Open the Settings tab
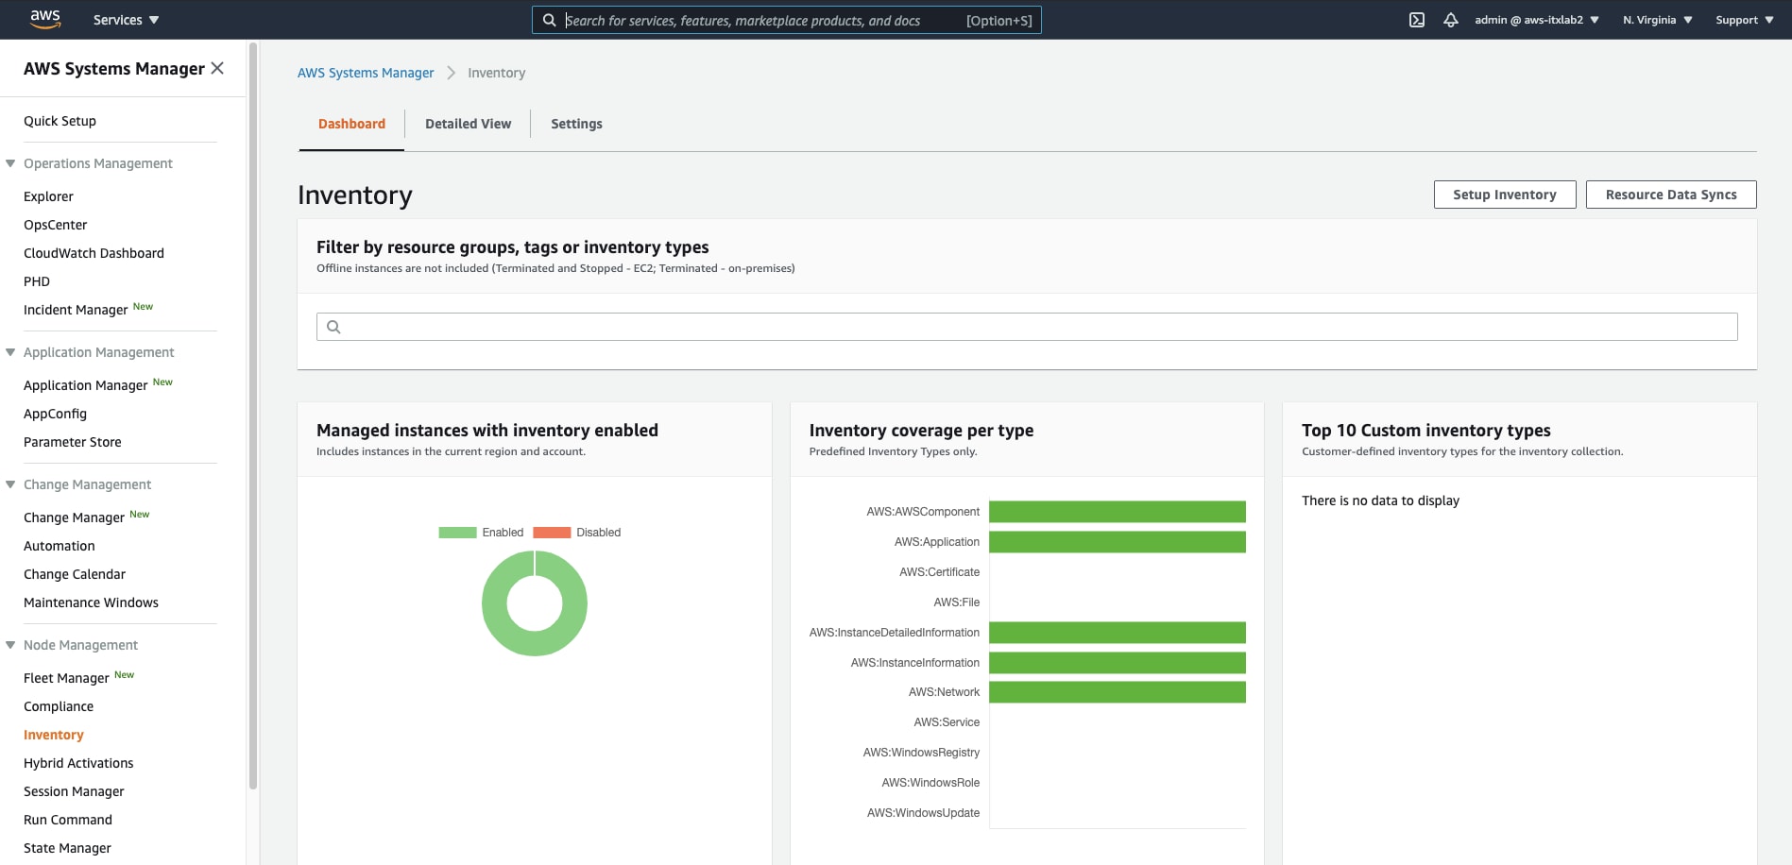 [576, 124]
